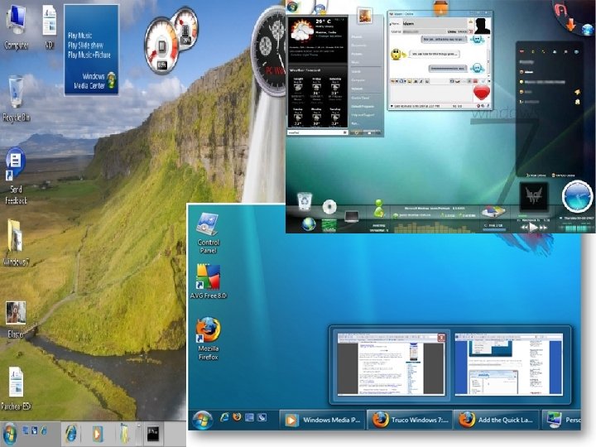
Task: Open the command prompt on gray taskbar
Action: tap(153, 433)
